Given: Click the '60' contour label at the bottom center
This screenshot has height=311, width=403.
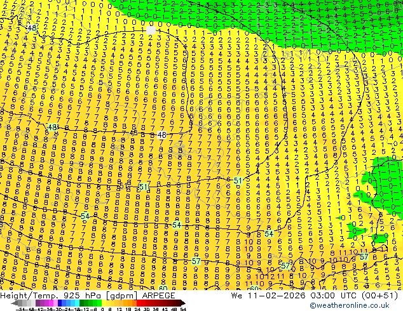Looking at the screenshot, I should [x=163, y=288].
